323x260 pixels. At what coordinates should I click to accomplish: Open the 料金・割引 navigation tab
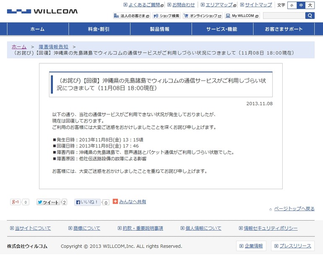(x=99, y=29)
